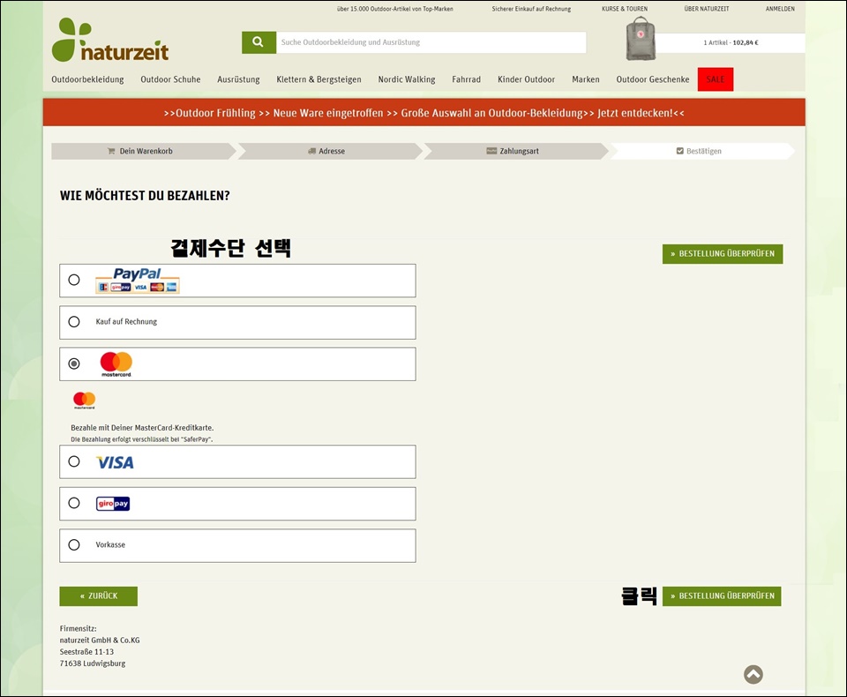Image resolution: width=847 pixels, height=697 pixels.
Task: Select the giropay radio button
Action: (74, 503)
